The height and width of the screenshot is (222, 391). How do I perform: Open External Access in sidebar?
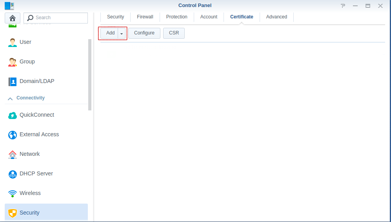tap(46, 135)
